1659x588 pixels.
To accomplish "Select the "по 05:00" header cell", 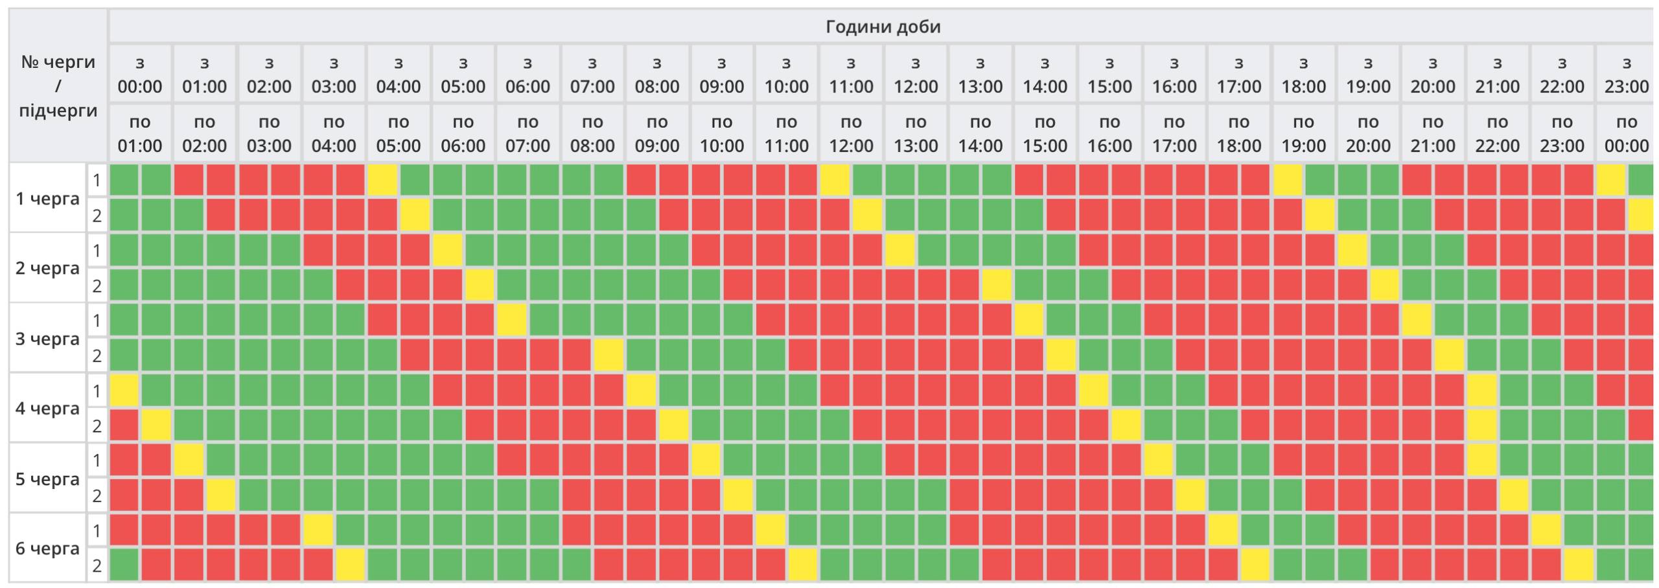I will coord(399,133).
